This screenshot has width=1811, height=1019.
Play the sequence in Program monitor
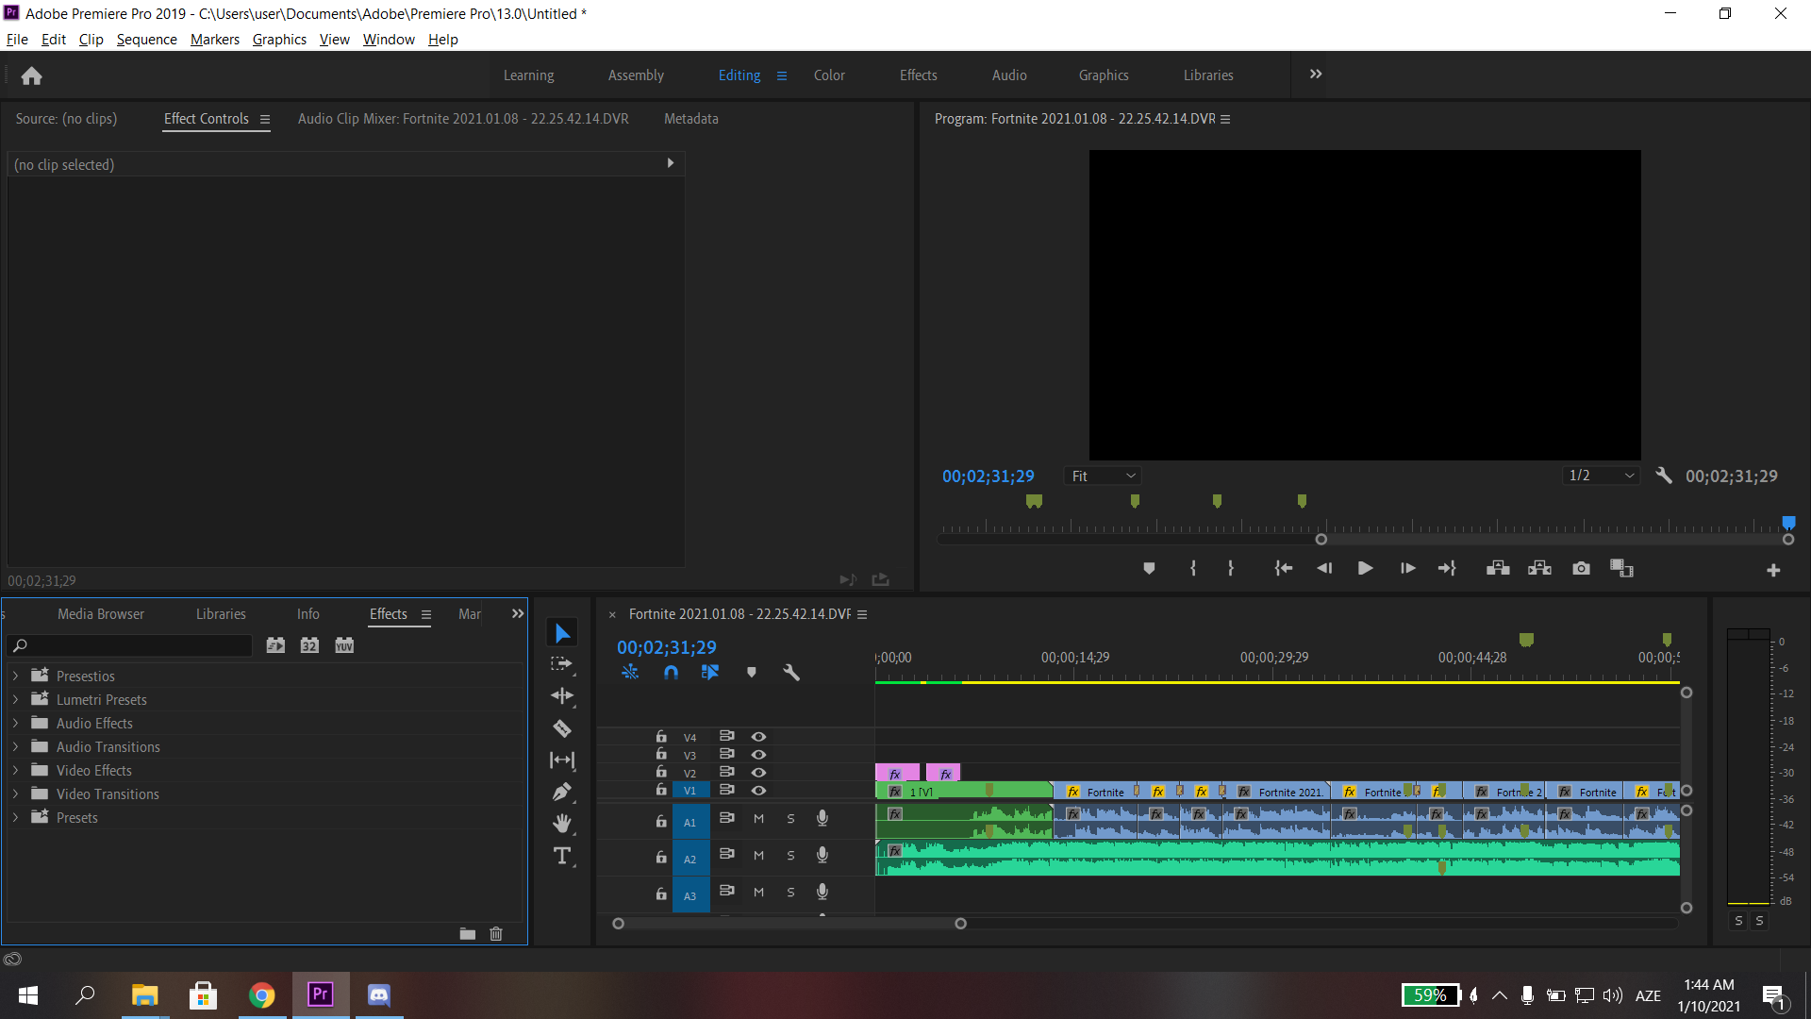[1365, 569]
